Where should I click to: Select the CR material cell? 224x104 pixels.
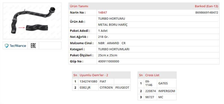(x=123, y=43)
